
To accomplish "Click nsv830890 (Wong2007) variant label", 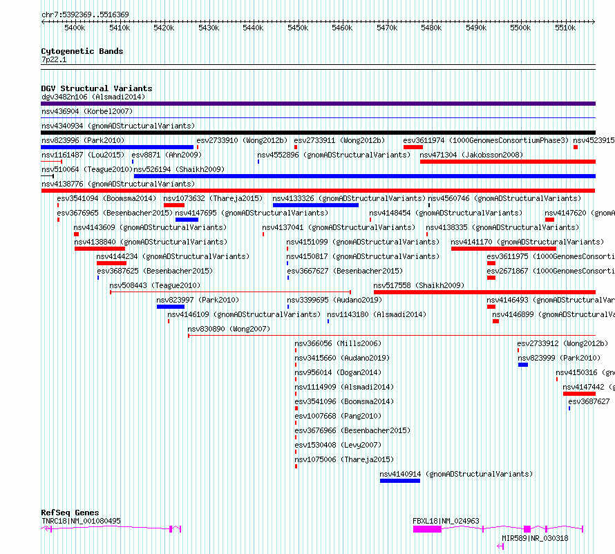I will (x=229, y=329).
